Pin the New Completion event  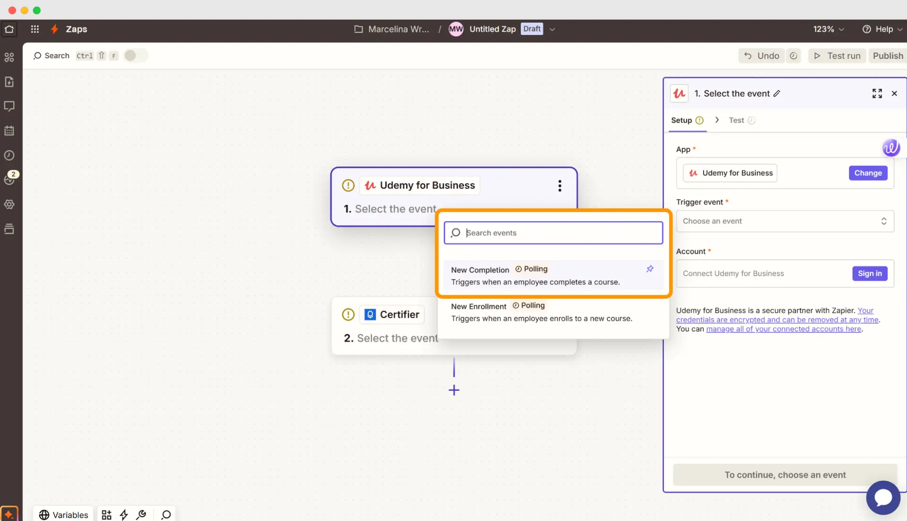click(x=650, y=269)
